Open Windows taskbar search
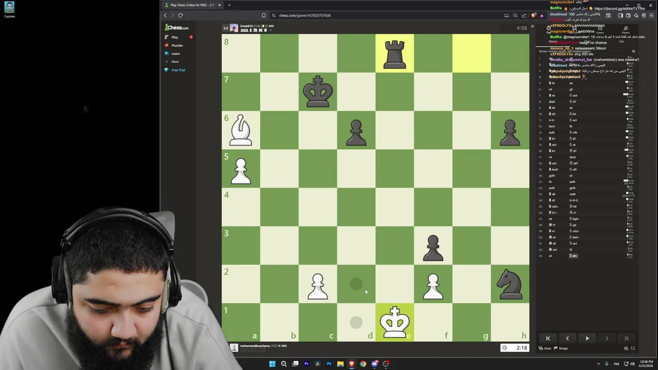Screen dimensions: 658x370 [x=284, y=364]
